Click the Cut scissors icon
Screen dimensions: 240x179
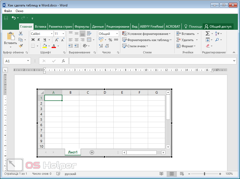tap(21, 34)
